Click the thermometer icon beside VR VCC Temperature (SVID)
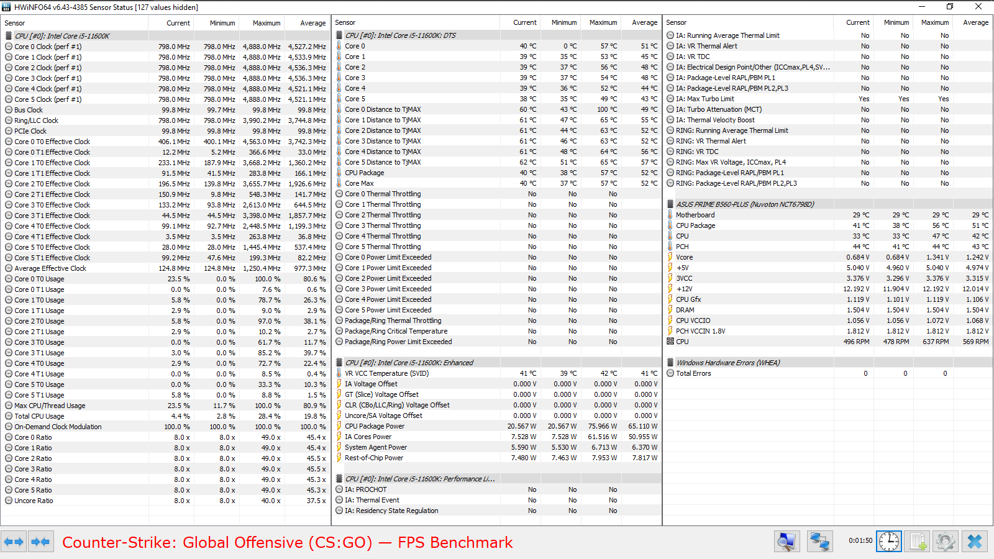994x559 pixels. tap(339, 373)
